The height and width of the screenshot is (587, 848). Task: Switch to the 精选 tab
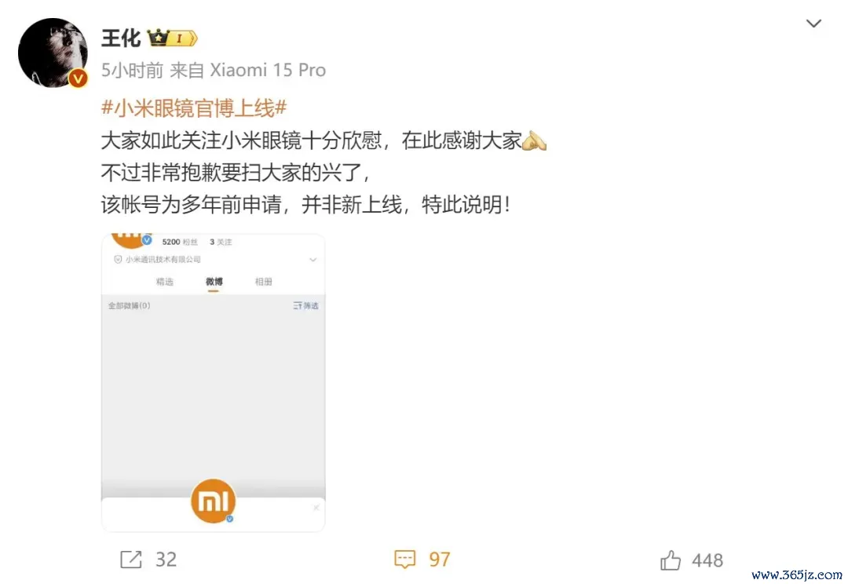tap(164, 282)
